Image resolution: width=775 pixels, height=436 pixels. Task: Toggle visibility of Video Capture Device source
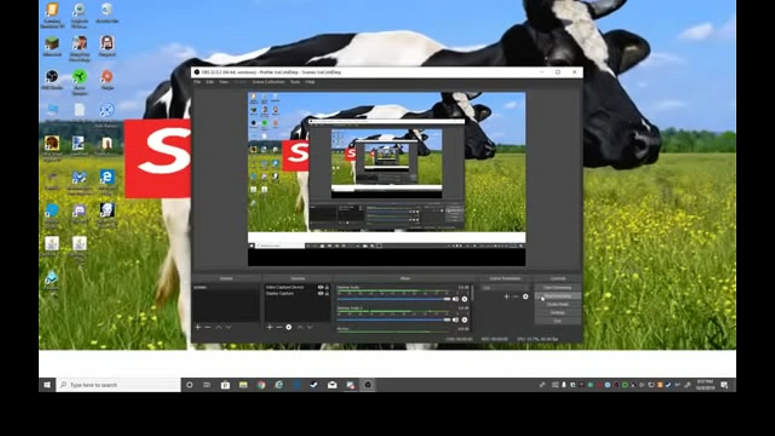coord(320,287)
